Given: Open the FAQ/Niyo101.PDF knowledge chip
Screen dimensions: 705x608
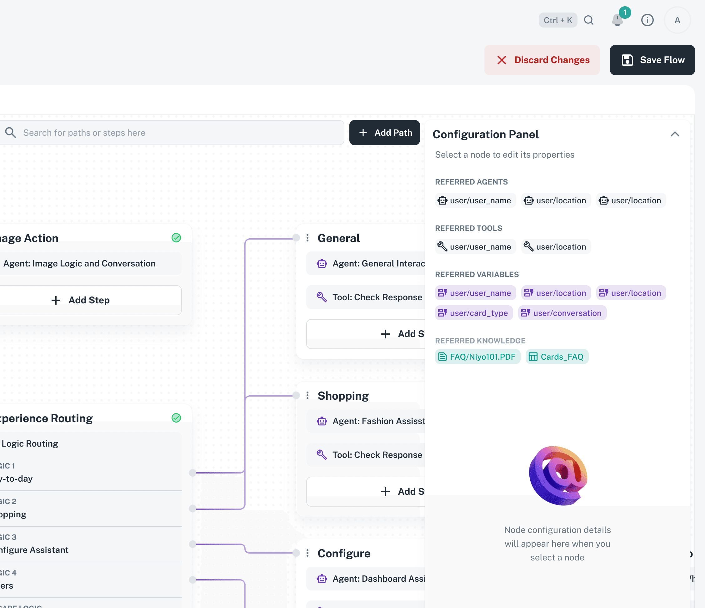Looking at the screenshot, I should click(x=477, y=357).
